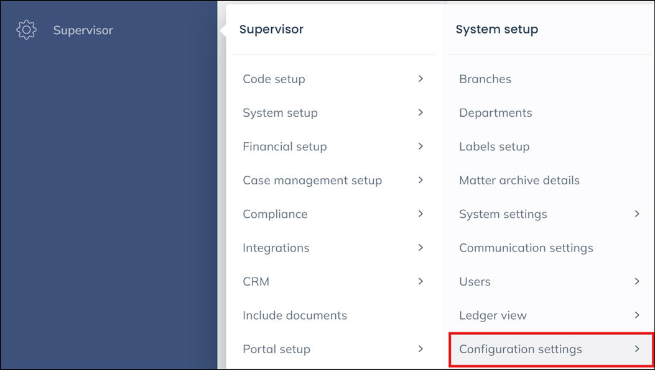Open Matter archive details
655x370 pixels.
(x=519, y=180)
